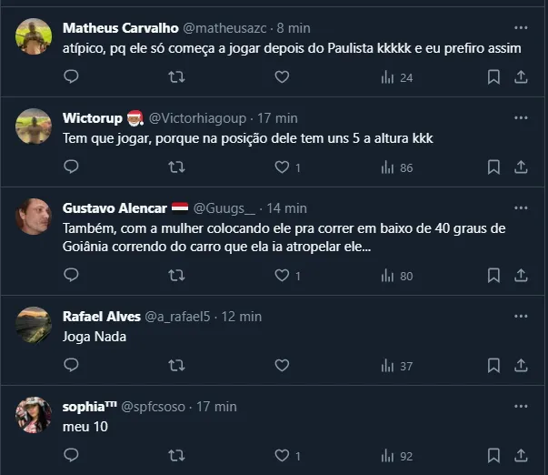Open the @Guugs__ handle link
This screenshot has height=475, width=548.
tap(224, 208)
